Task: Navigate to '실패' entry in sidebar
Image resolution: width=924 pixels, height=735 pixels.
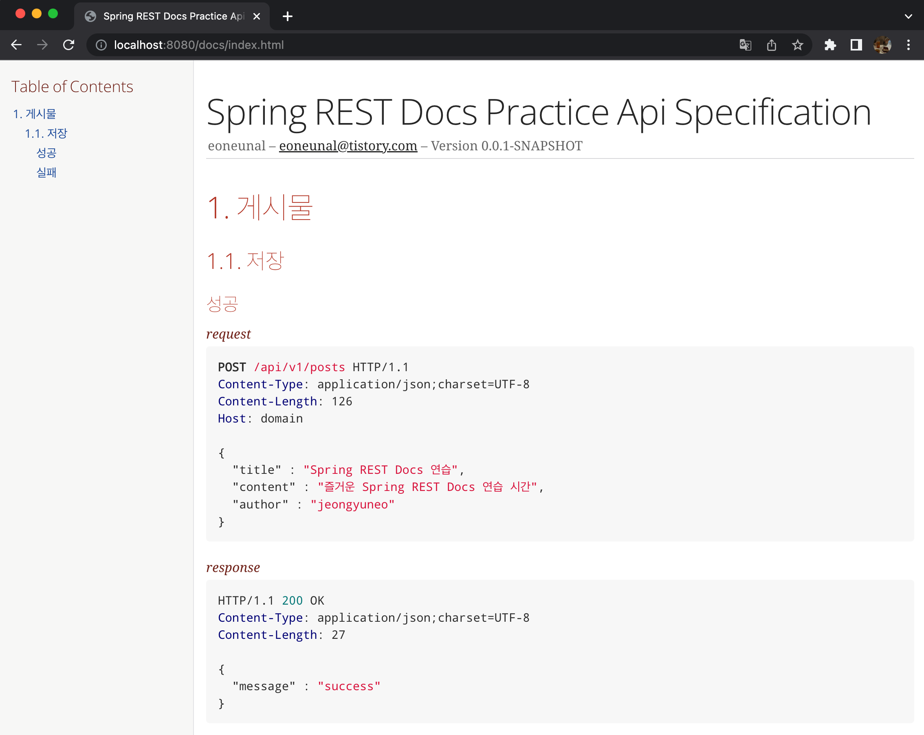Action: pyautogui.click(x=46, y=172)
